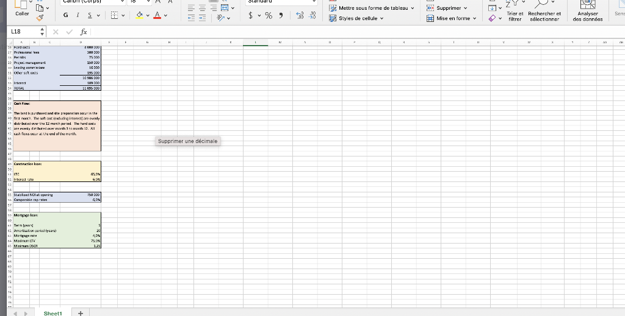Click the previous sheet navigation arrow
Viewport: 625px width, 316px height.
(x=15, y=314)
